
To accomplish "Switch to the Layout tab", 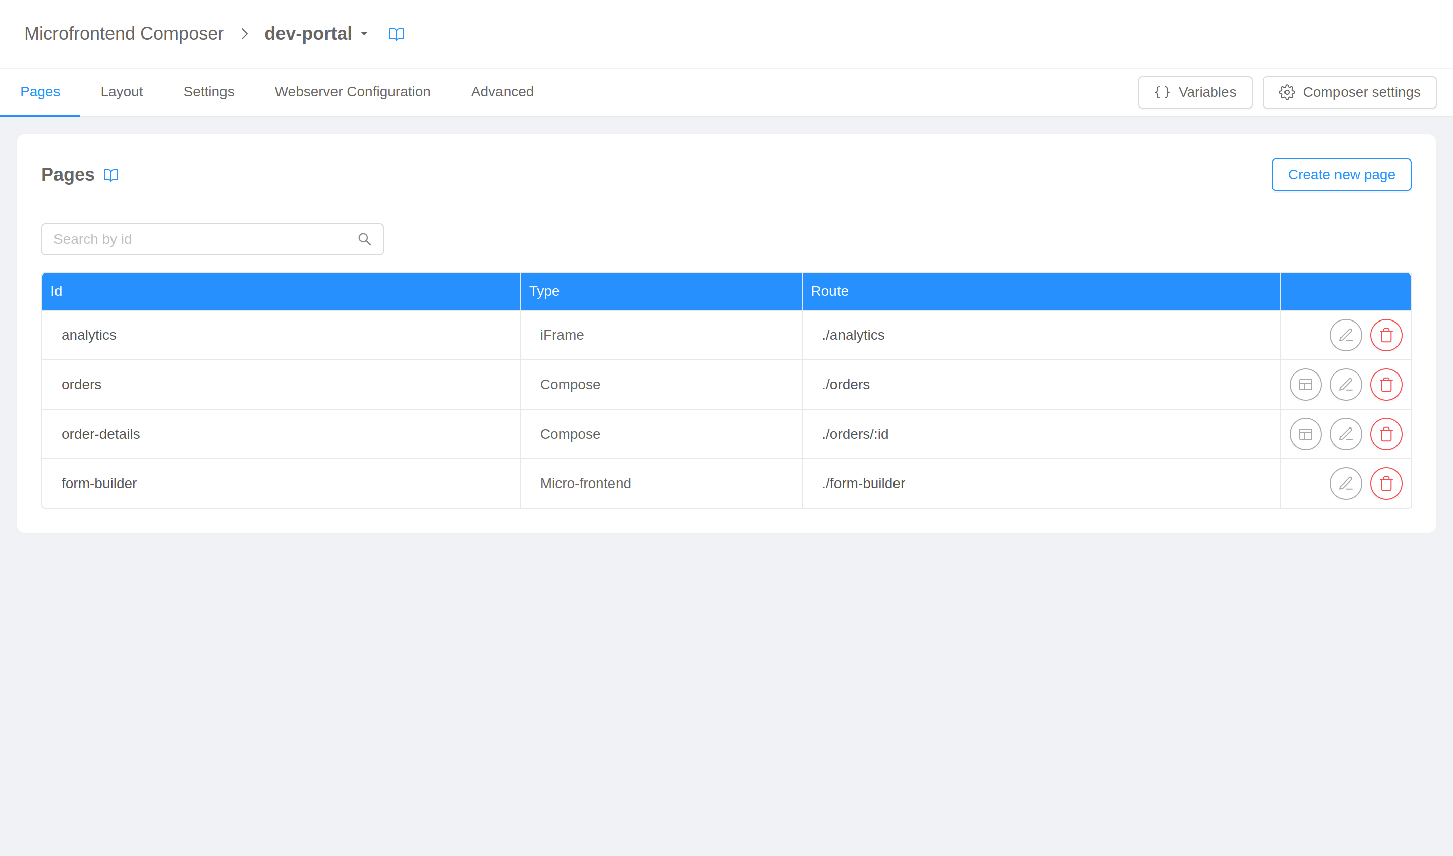I will tap(122, 92).
